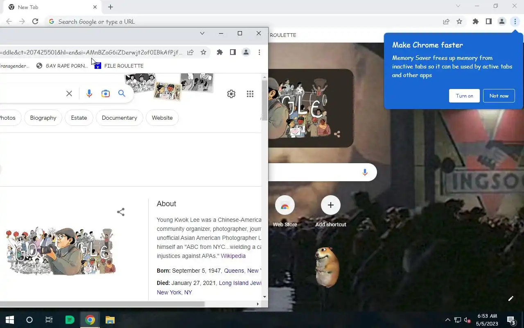Image resolution: width=524 pixels, height=328 pixels.
Task: Open the FILE ROULETTE bookmark
Action: tap(119, 66)
